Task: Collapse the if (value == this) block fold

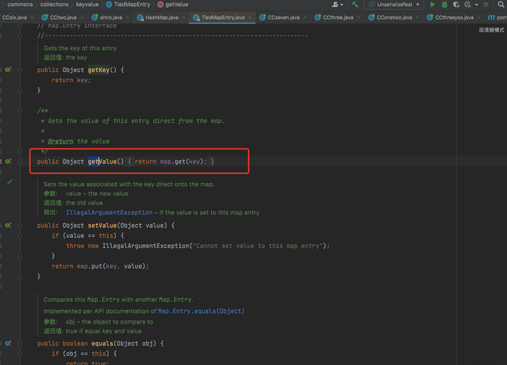Action: coord(20,236)
